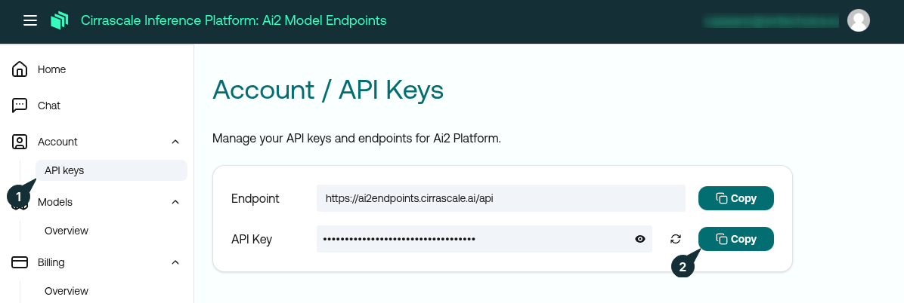Click the API Key label
The height and width of the screenshot is (303, 904).
[x=252, y=239]
